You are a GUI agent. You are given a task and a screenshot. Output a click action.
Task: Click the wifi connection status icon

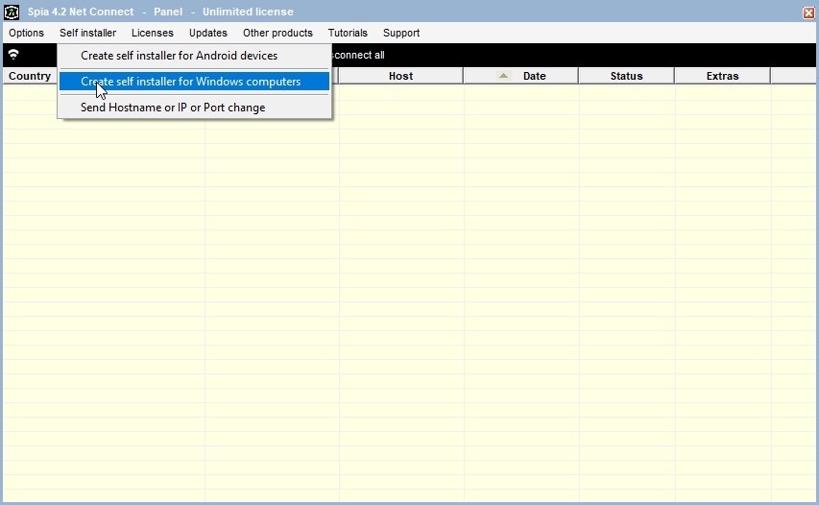click(x=13, y=55)
